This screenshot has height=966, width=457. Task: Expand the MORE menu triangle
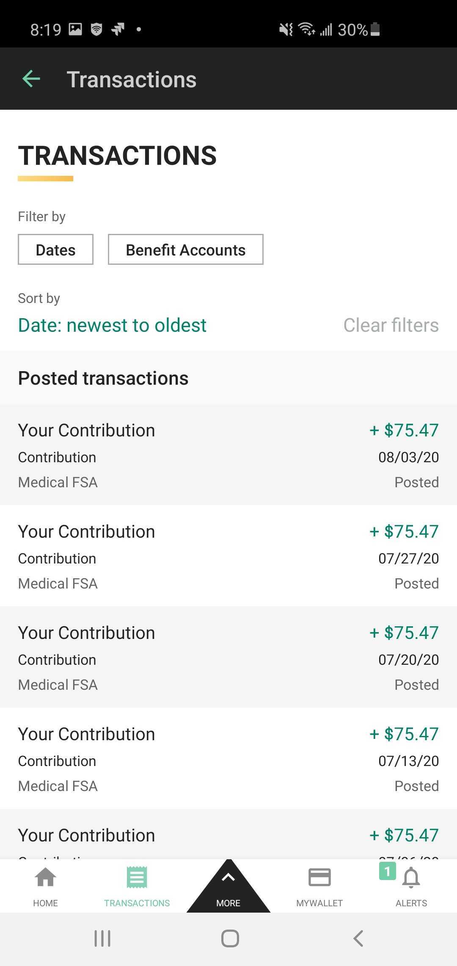(228, 886)
